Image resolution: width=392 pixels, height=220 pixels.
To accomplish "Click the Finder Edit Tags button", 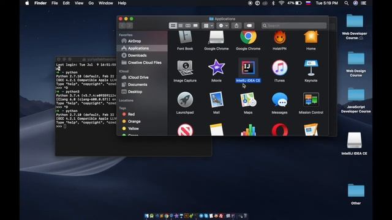I will [x=249, y=26].
